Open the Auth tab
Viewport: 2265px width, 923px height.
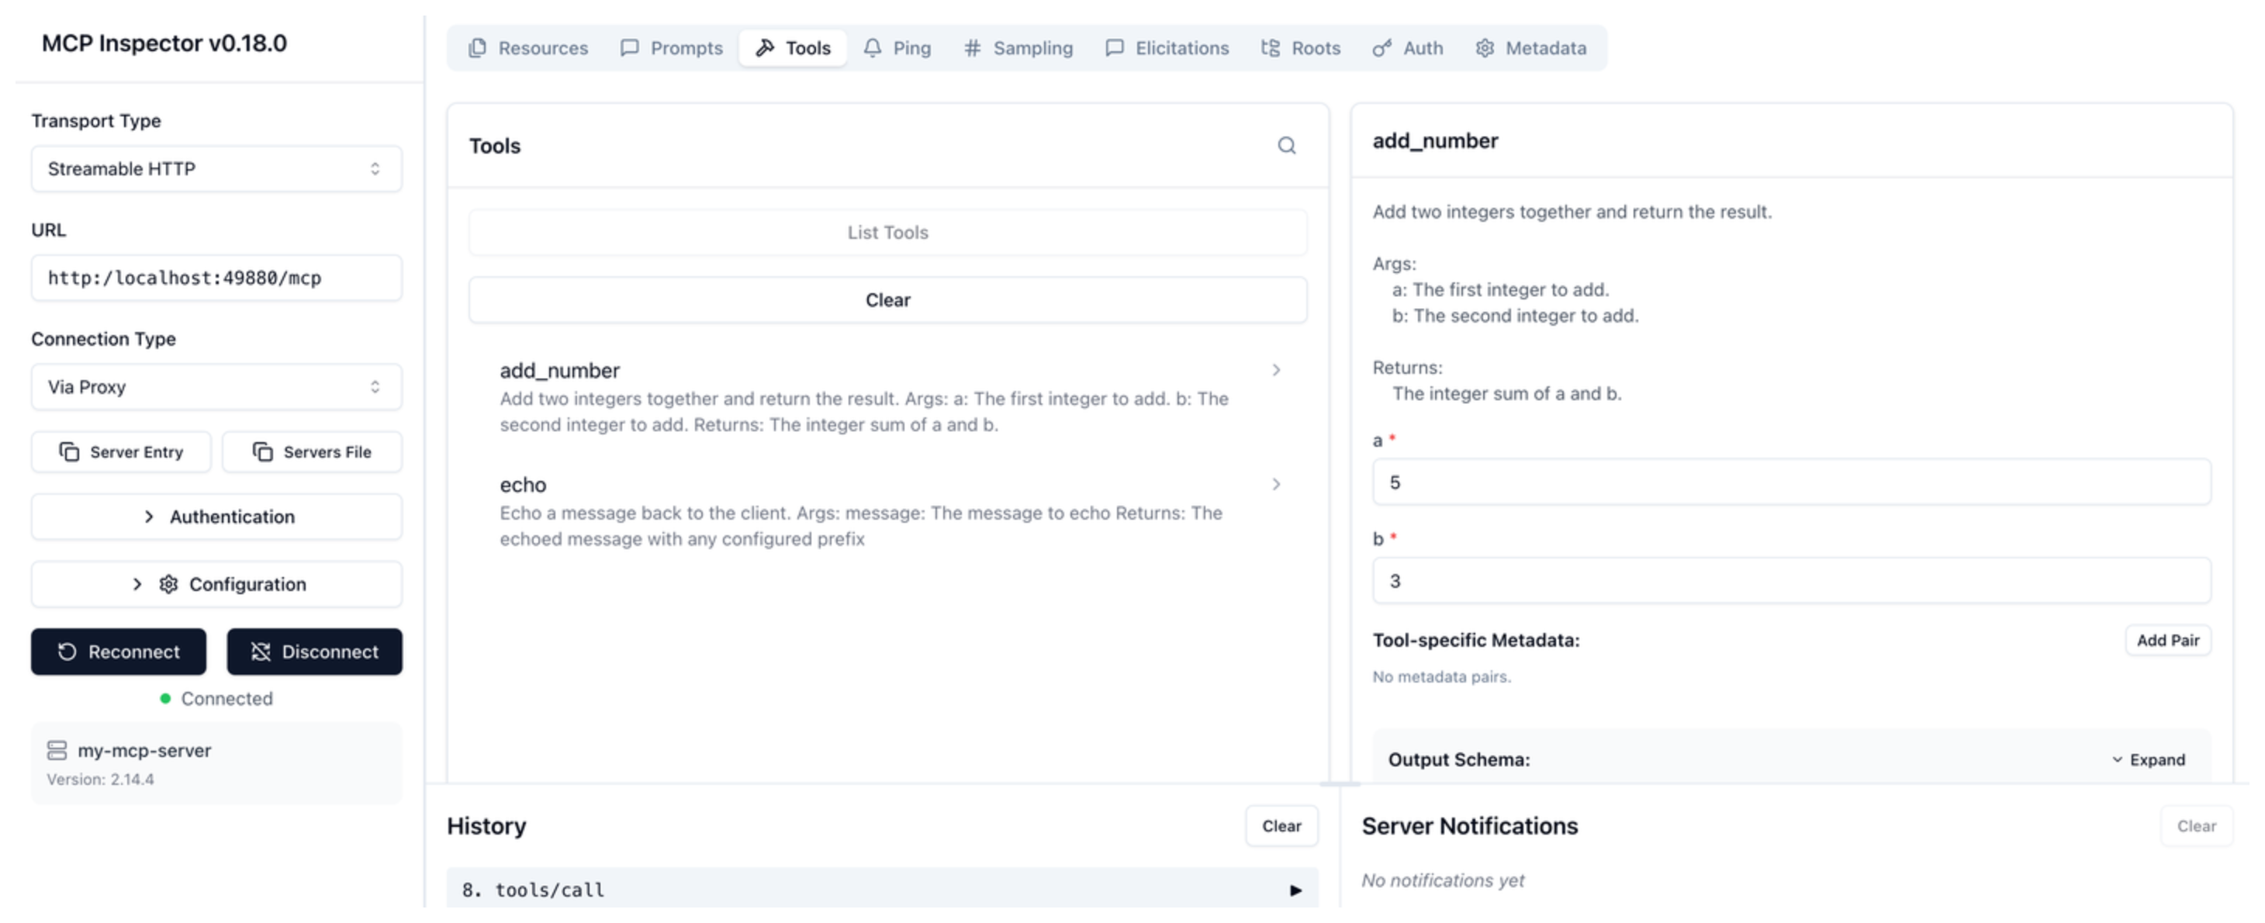[x=1408, y=48]
